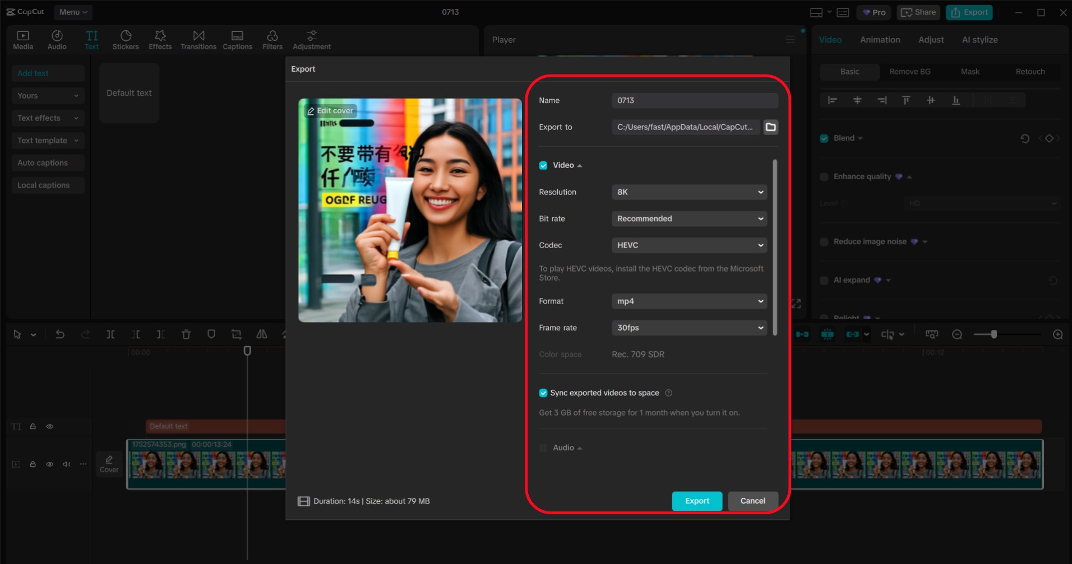Toggle the Video export checkbox

(543, 165)
